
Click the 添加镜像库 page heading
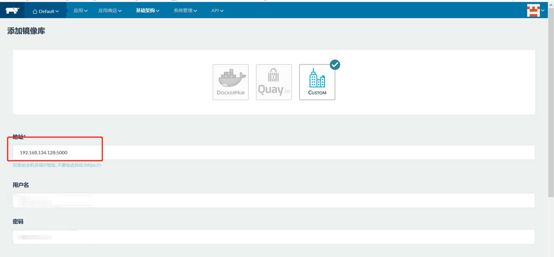point(26,31)
